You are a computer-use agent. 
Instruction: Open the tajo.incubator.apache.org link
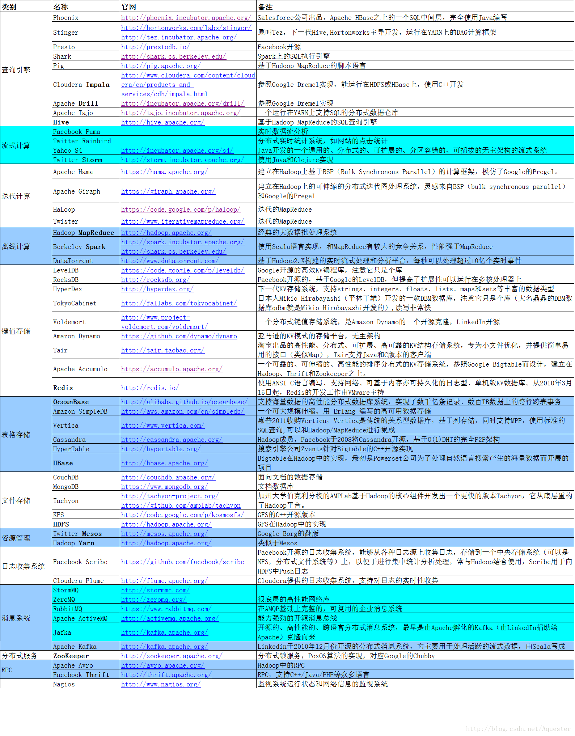[181, 113]
